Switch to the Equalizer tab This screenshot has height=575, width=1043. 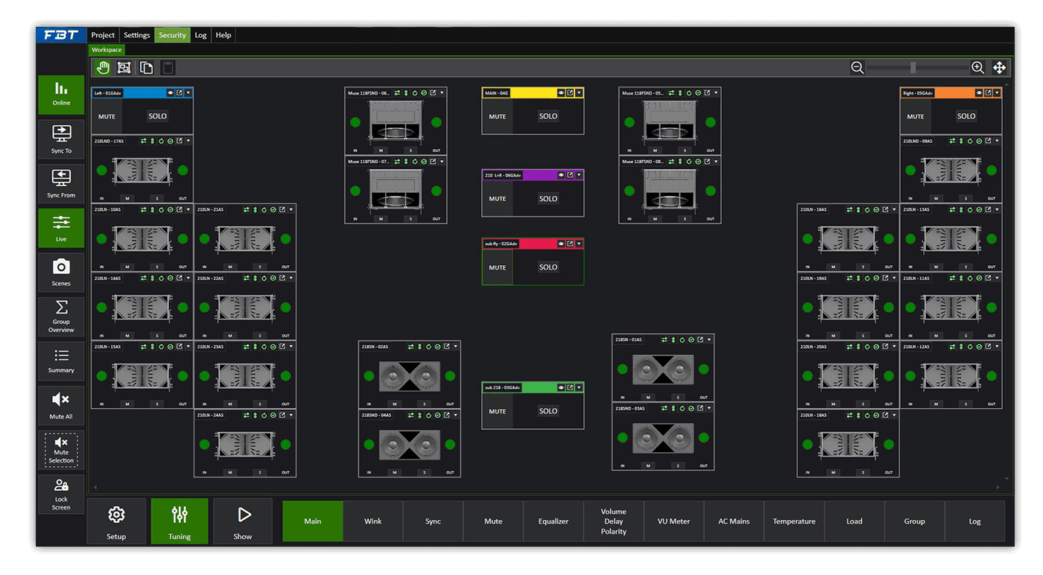point(554,521)
